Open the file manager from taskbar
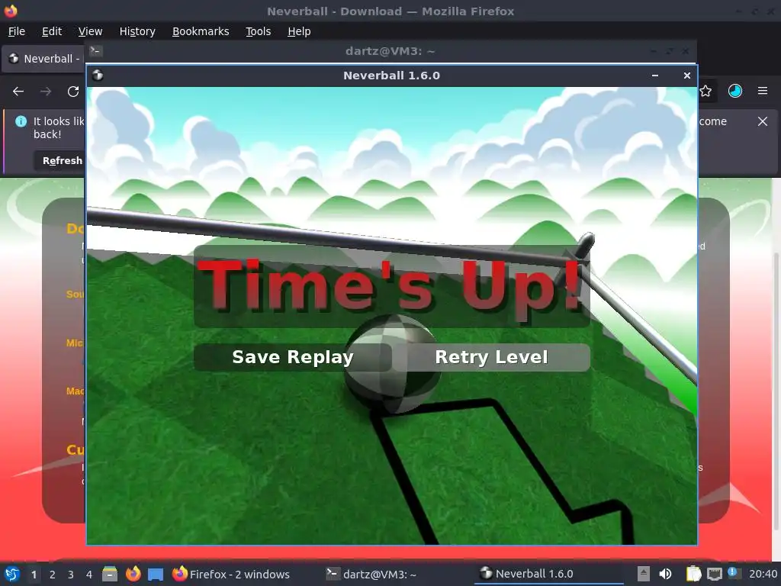The width and height of the screenshot is (781, 586). [x=110, y=574]
